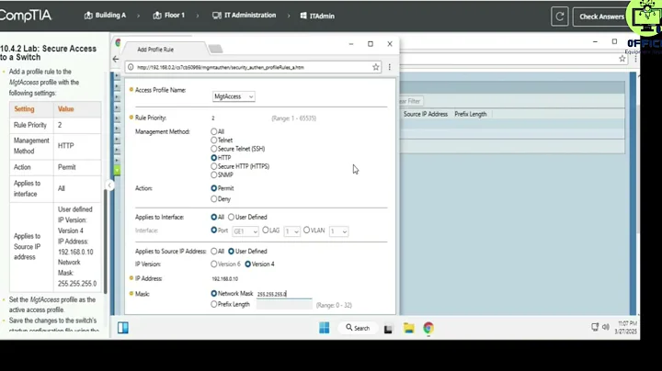The width and height of the screenshot is (662, 371).
Task: Collapse the lab instructions panel arrow
Action: (109, 185)
